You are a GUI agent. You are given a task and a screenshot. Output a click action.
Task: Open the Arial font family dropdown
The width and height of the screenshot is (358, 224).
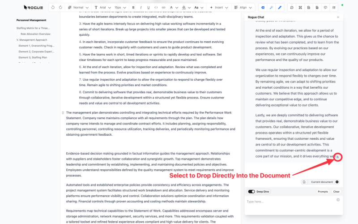click(x=103, y=8)
